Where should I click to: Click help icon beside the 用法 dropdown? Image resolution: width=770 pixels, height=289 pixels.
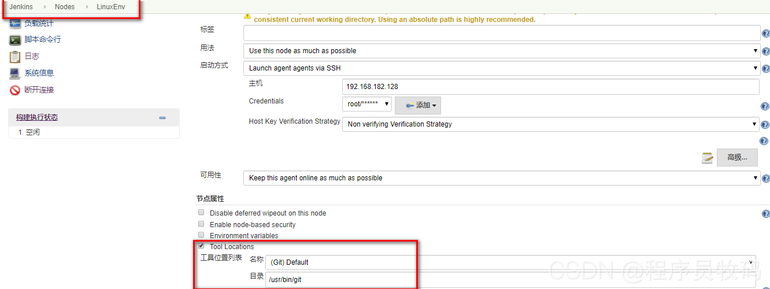(x=765, y=51)
